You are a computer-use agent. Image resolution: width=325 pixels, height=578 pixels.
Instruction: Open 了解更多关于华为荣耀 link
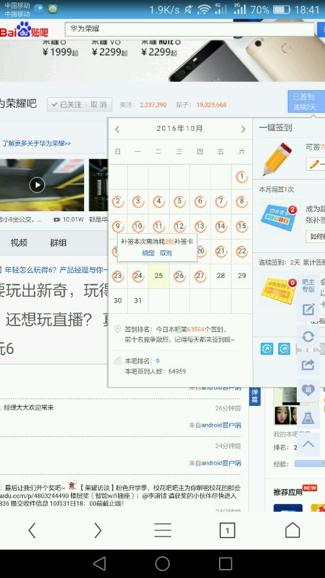36,143
